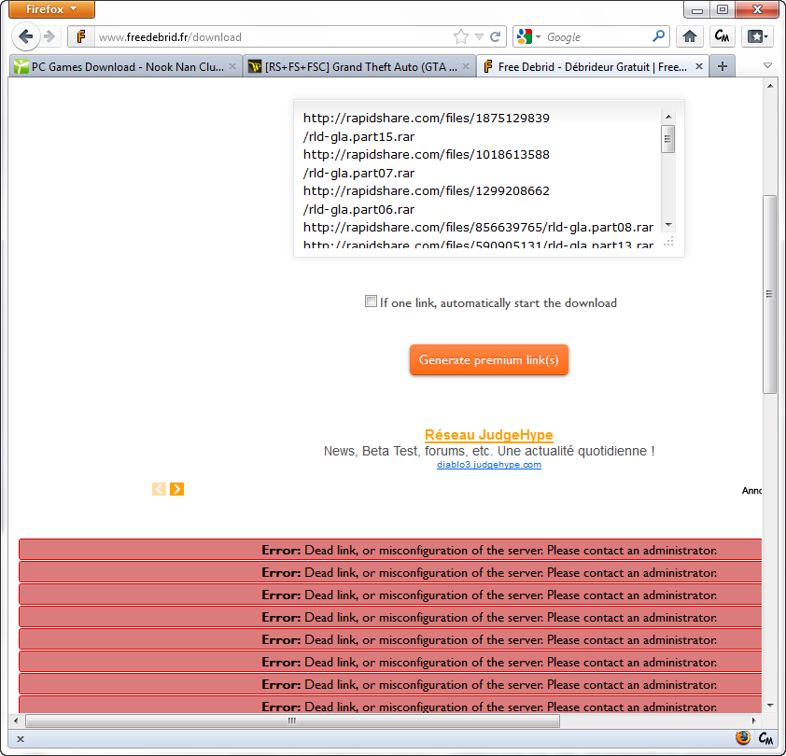786x756 pixels.
Task: Click the rld-gla.part15.rar link text
Action: pos(358,137)
